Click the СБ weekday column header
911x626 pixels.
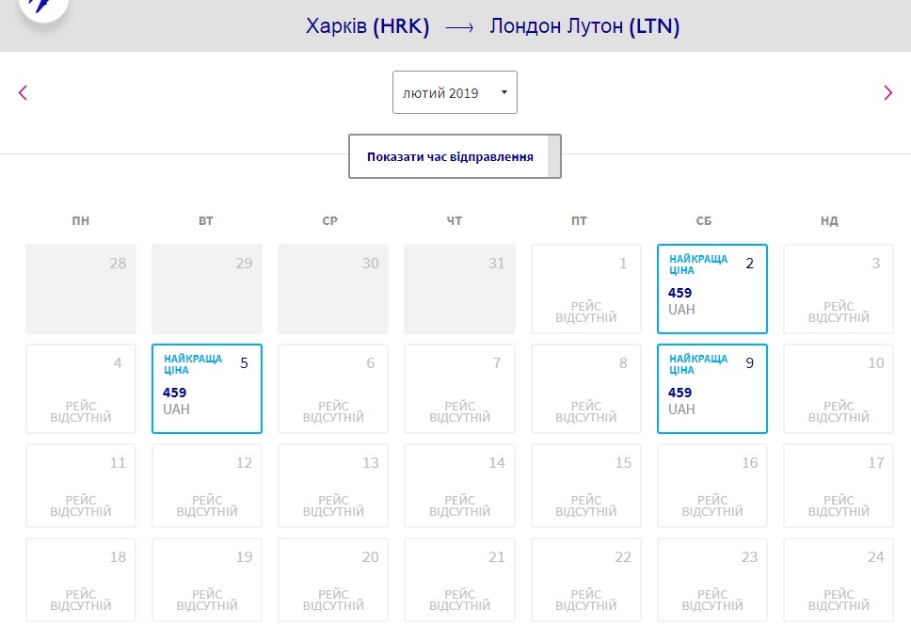tap(704, 221)
